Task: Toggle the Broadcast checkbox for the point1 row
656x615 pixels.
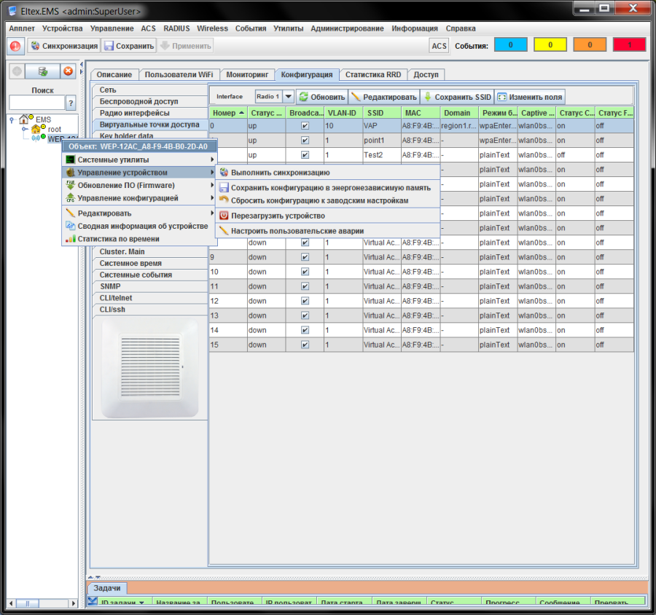Action: pos(305,140)
